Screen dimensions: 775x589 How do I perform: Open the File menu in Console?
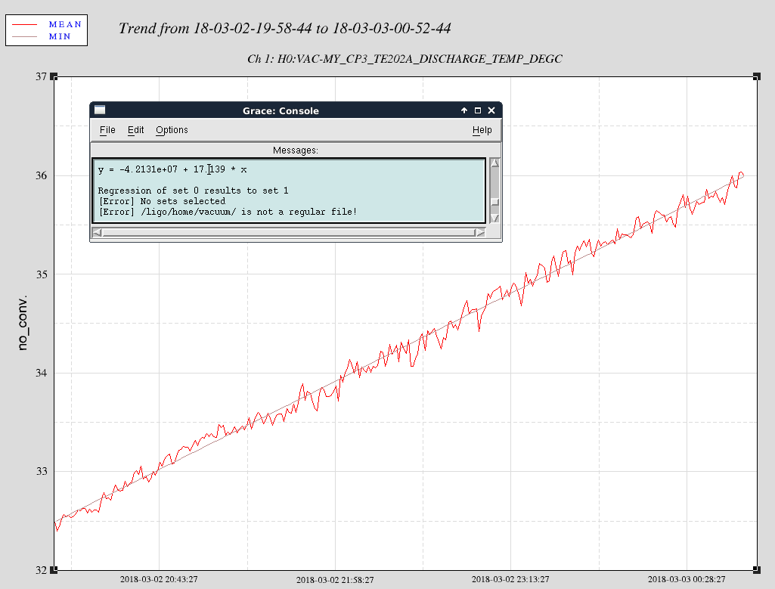[107, 130]
